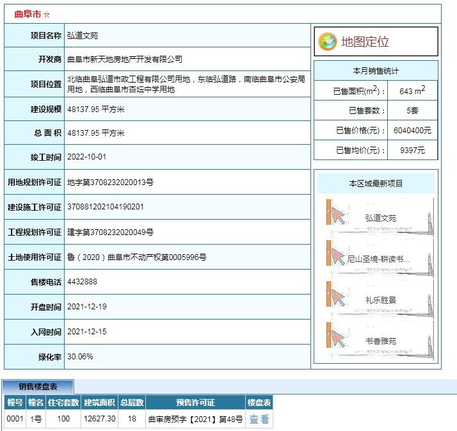Click the sold units value 5套
457x431 pixels.
412,111
